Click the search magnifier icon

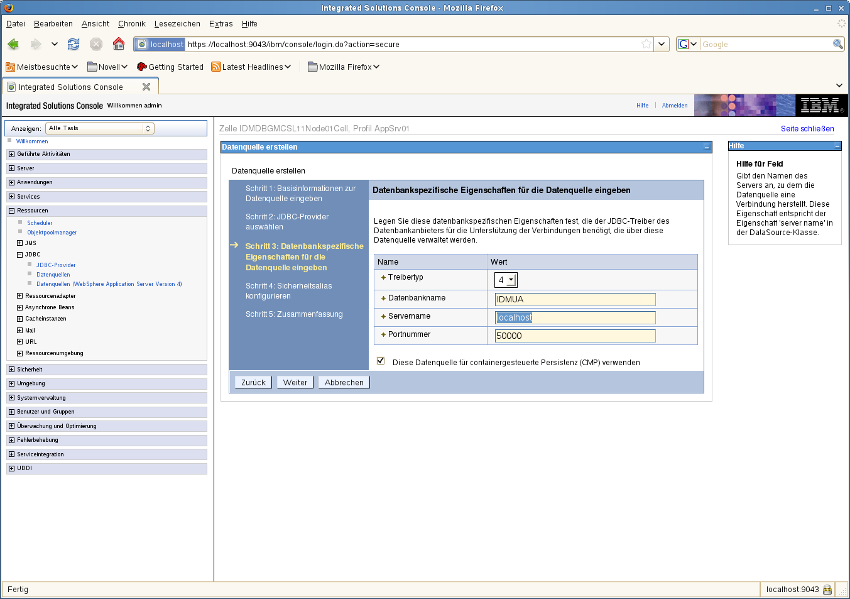click(837, 44)
